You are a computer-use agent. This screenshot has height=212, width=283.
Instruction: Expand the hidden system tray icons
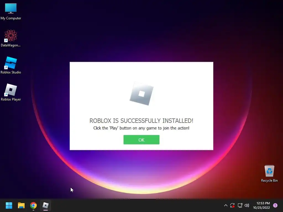pos(226,205)
